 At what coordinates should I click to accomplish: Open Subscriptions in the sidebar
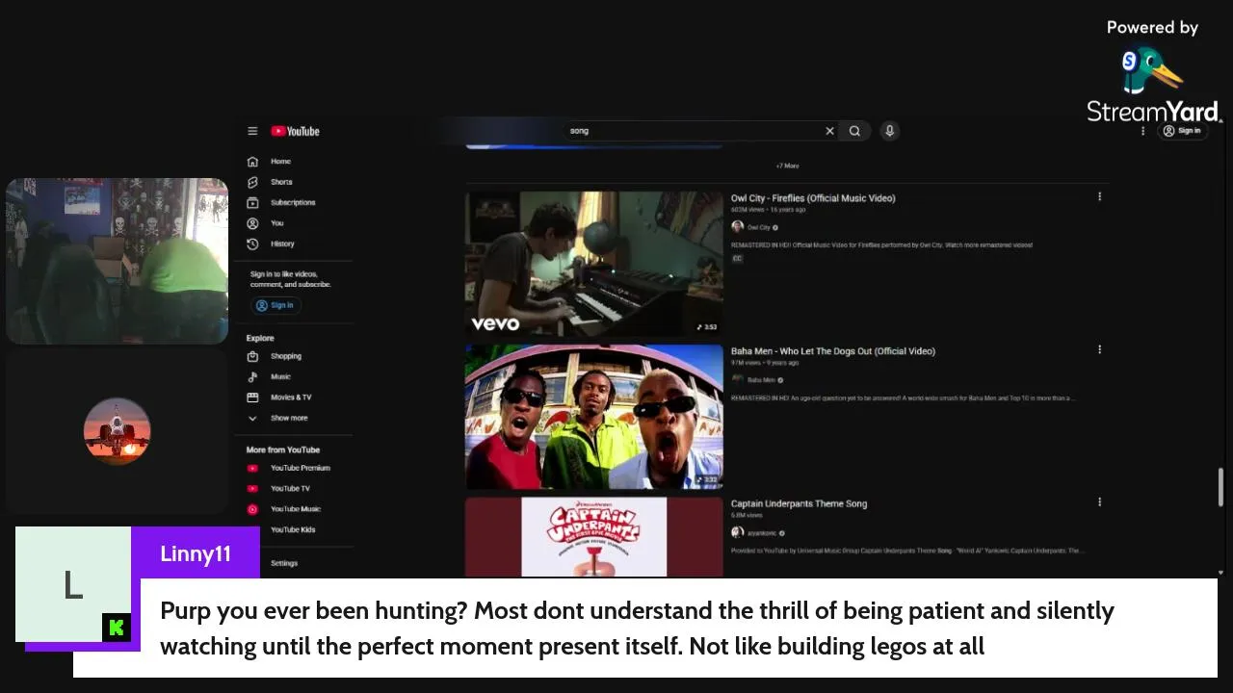click(x=295, y=203)
